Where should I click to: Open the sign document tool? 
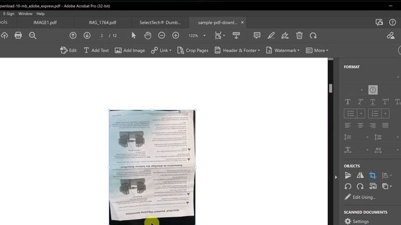tap(285, 36)
